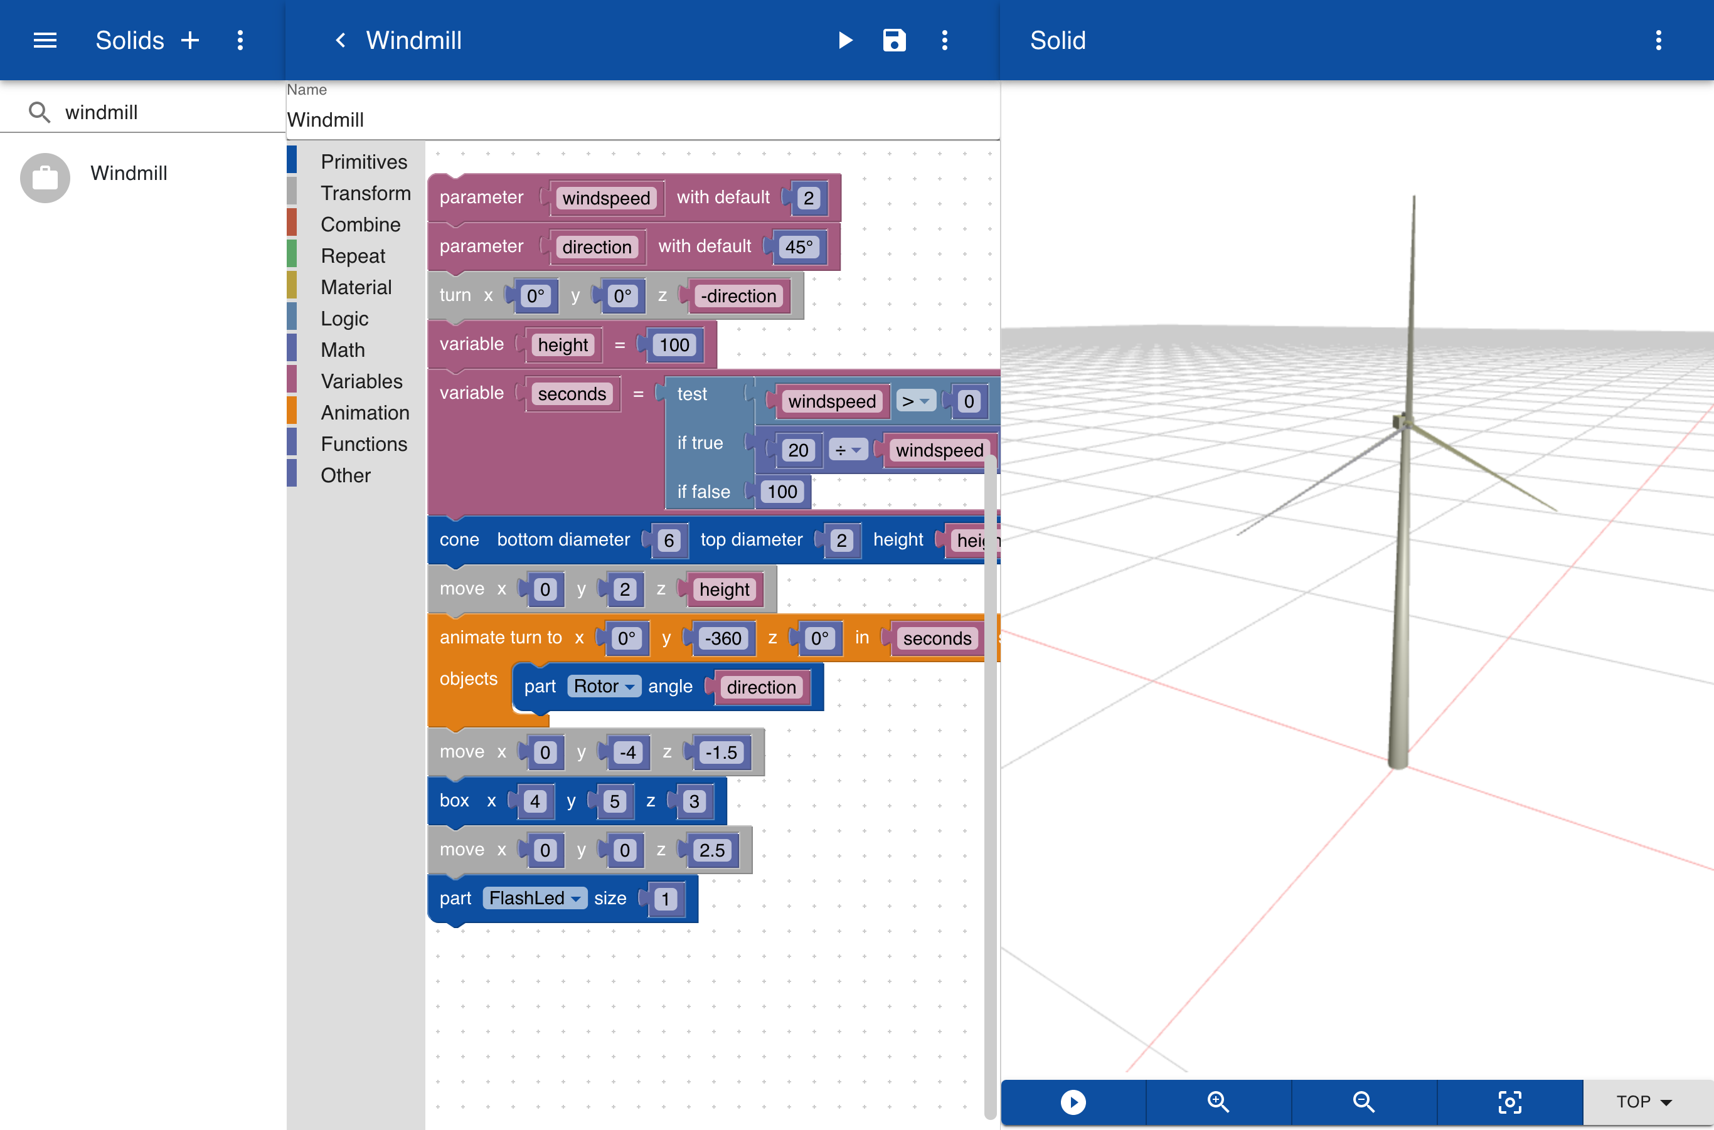Zoom out of the 3D view
The width and height of the screenshot is (1714, 1130).
[1363, 1102]
